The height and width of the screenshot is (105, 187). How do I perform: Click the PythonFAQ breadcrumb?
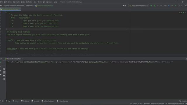[x=30, y=6]
